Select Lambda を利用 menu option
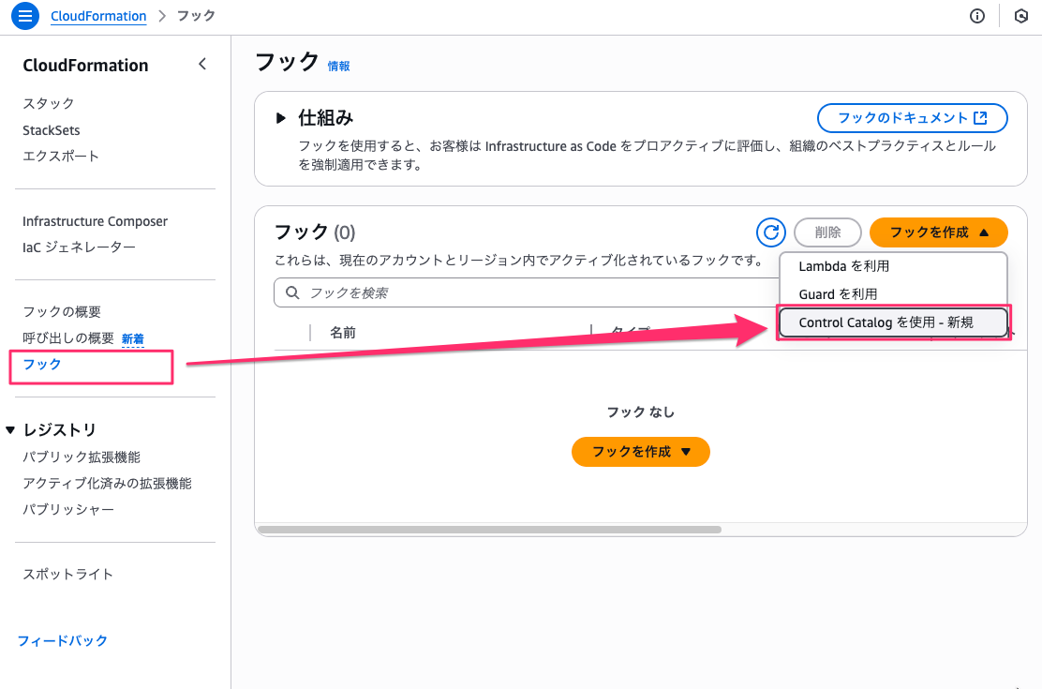Image resolution: width=1042 pixels, height=689 pixels. click(892, 266)
